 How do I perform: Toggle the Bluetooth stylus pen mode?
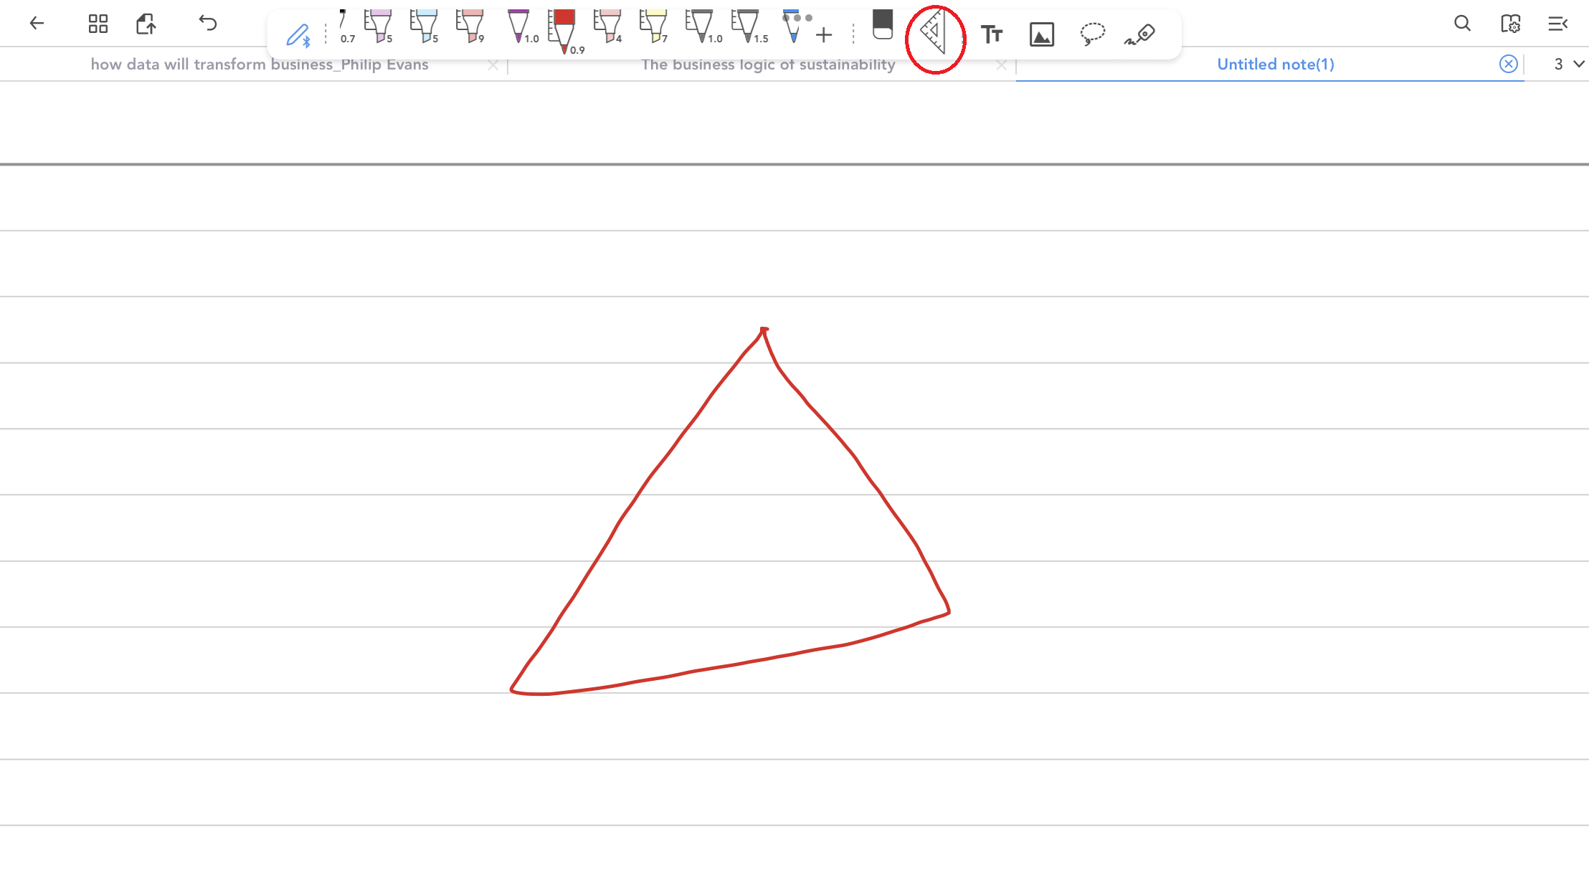[x=298, y=34]
